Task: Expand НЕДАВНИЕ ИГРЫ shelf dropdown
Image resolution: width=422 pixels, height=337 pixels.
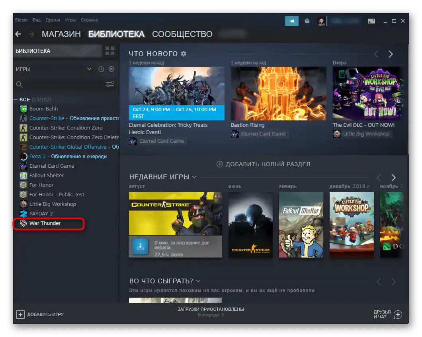Action: 194,177
